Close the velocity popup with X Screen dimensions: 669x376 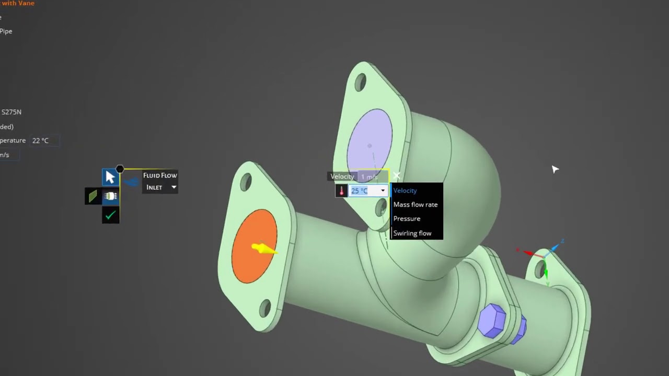396,176
